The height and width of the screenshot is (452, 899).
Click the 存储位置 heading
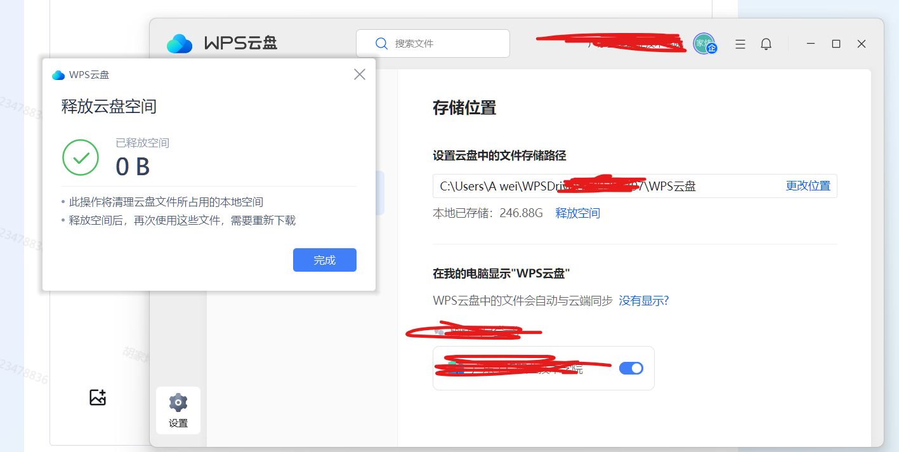(464, 108)
